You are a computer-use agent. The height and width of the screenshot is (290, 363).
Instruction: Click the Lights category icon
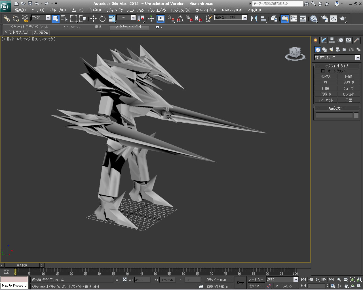331,50
